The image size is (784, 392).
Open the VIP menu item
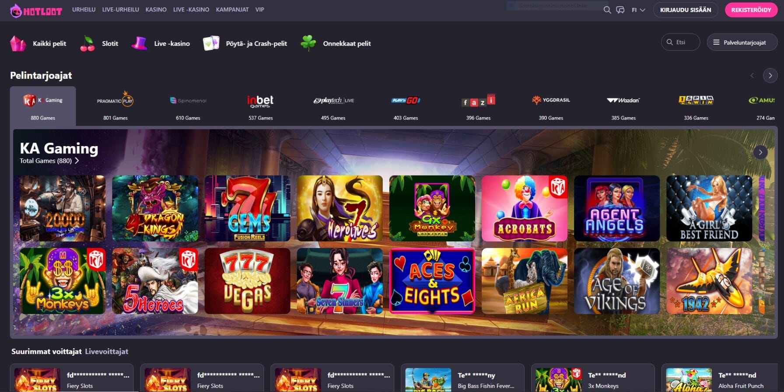pyautogui.click(x=259, y=9)
